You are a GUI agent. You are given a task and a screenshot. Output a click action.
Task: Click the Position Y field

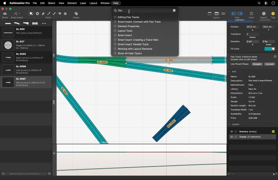coord(269,27)
